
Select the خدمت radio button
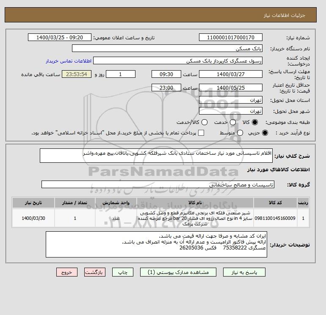pos(233,122)
